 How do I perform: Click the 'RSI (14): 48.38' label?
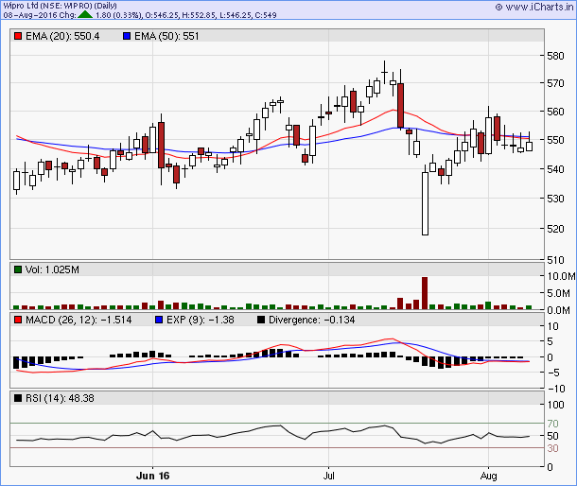point(60,398)
